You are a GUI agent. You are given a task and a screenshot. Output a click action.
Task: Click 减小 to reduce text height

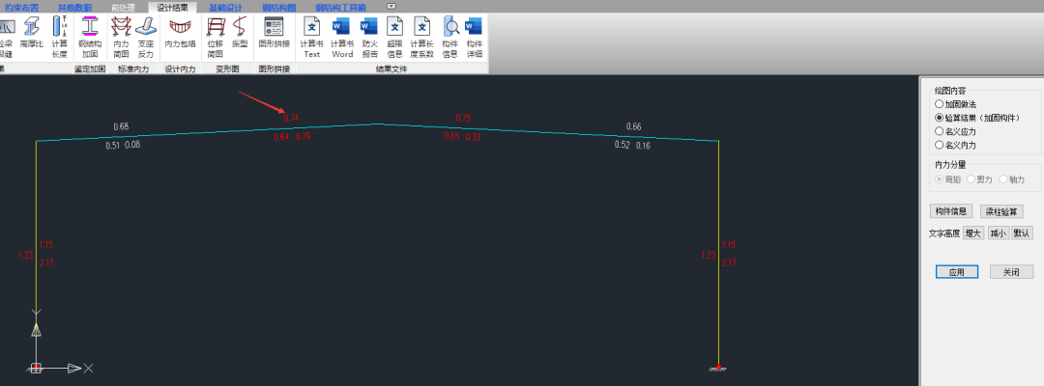click(997, 234)
